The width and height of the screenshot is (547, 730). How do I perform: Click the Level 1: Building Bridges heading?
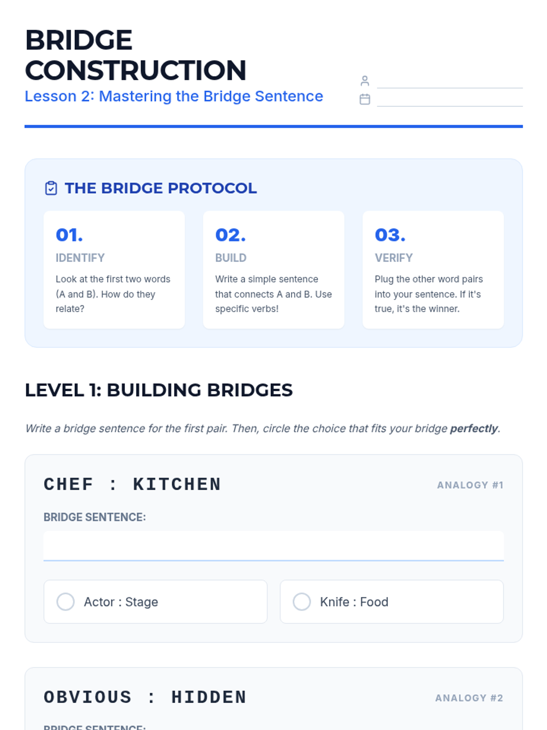point(159,390)
